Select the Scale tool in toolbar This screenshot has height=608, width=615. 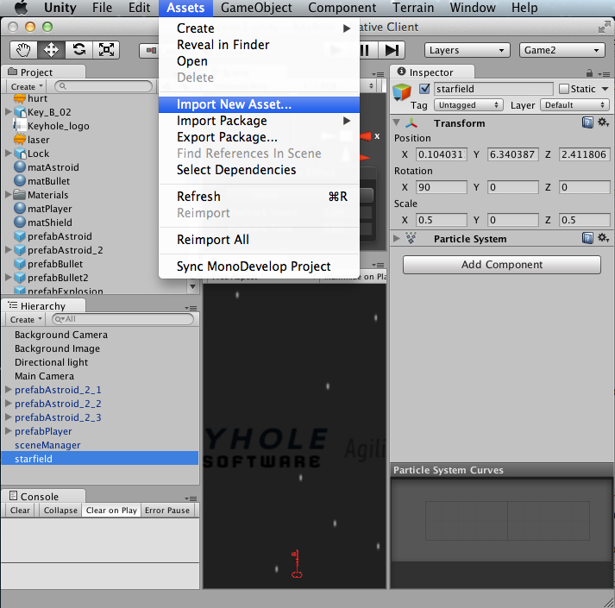coord(107,49)
